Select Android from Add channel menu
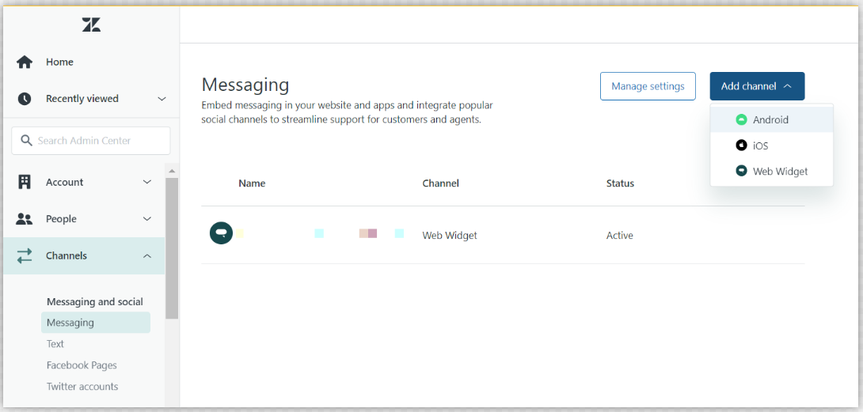The width and height of the screenshot is (863, 412). coord(770,120)
